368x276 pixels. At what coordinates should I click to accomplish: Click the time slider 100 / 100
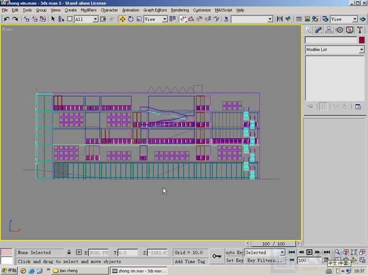(273, 244)
